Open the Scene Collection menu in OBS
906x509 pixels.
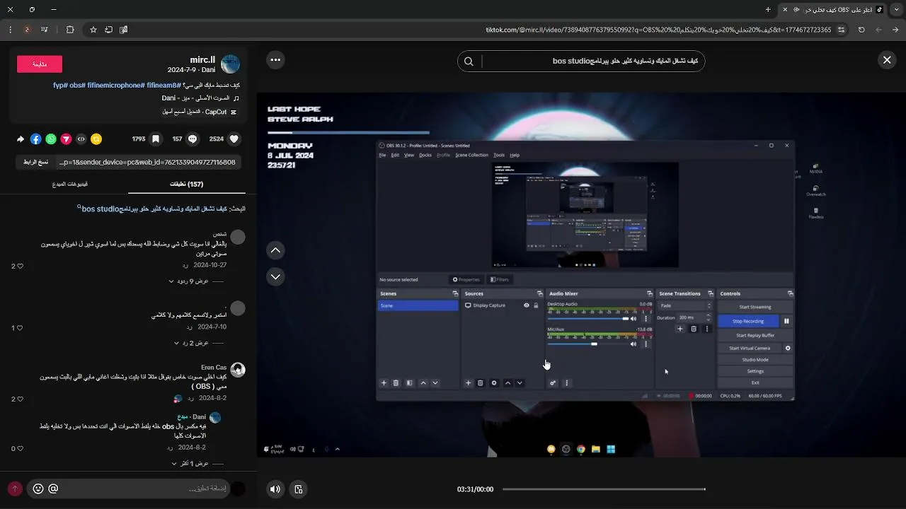click(x=471, y=155)
